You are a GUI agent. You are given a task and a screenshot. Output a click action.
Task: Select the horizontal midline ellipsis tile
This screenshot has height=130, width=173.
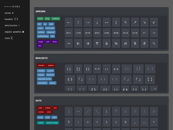(78, 111)
